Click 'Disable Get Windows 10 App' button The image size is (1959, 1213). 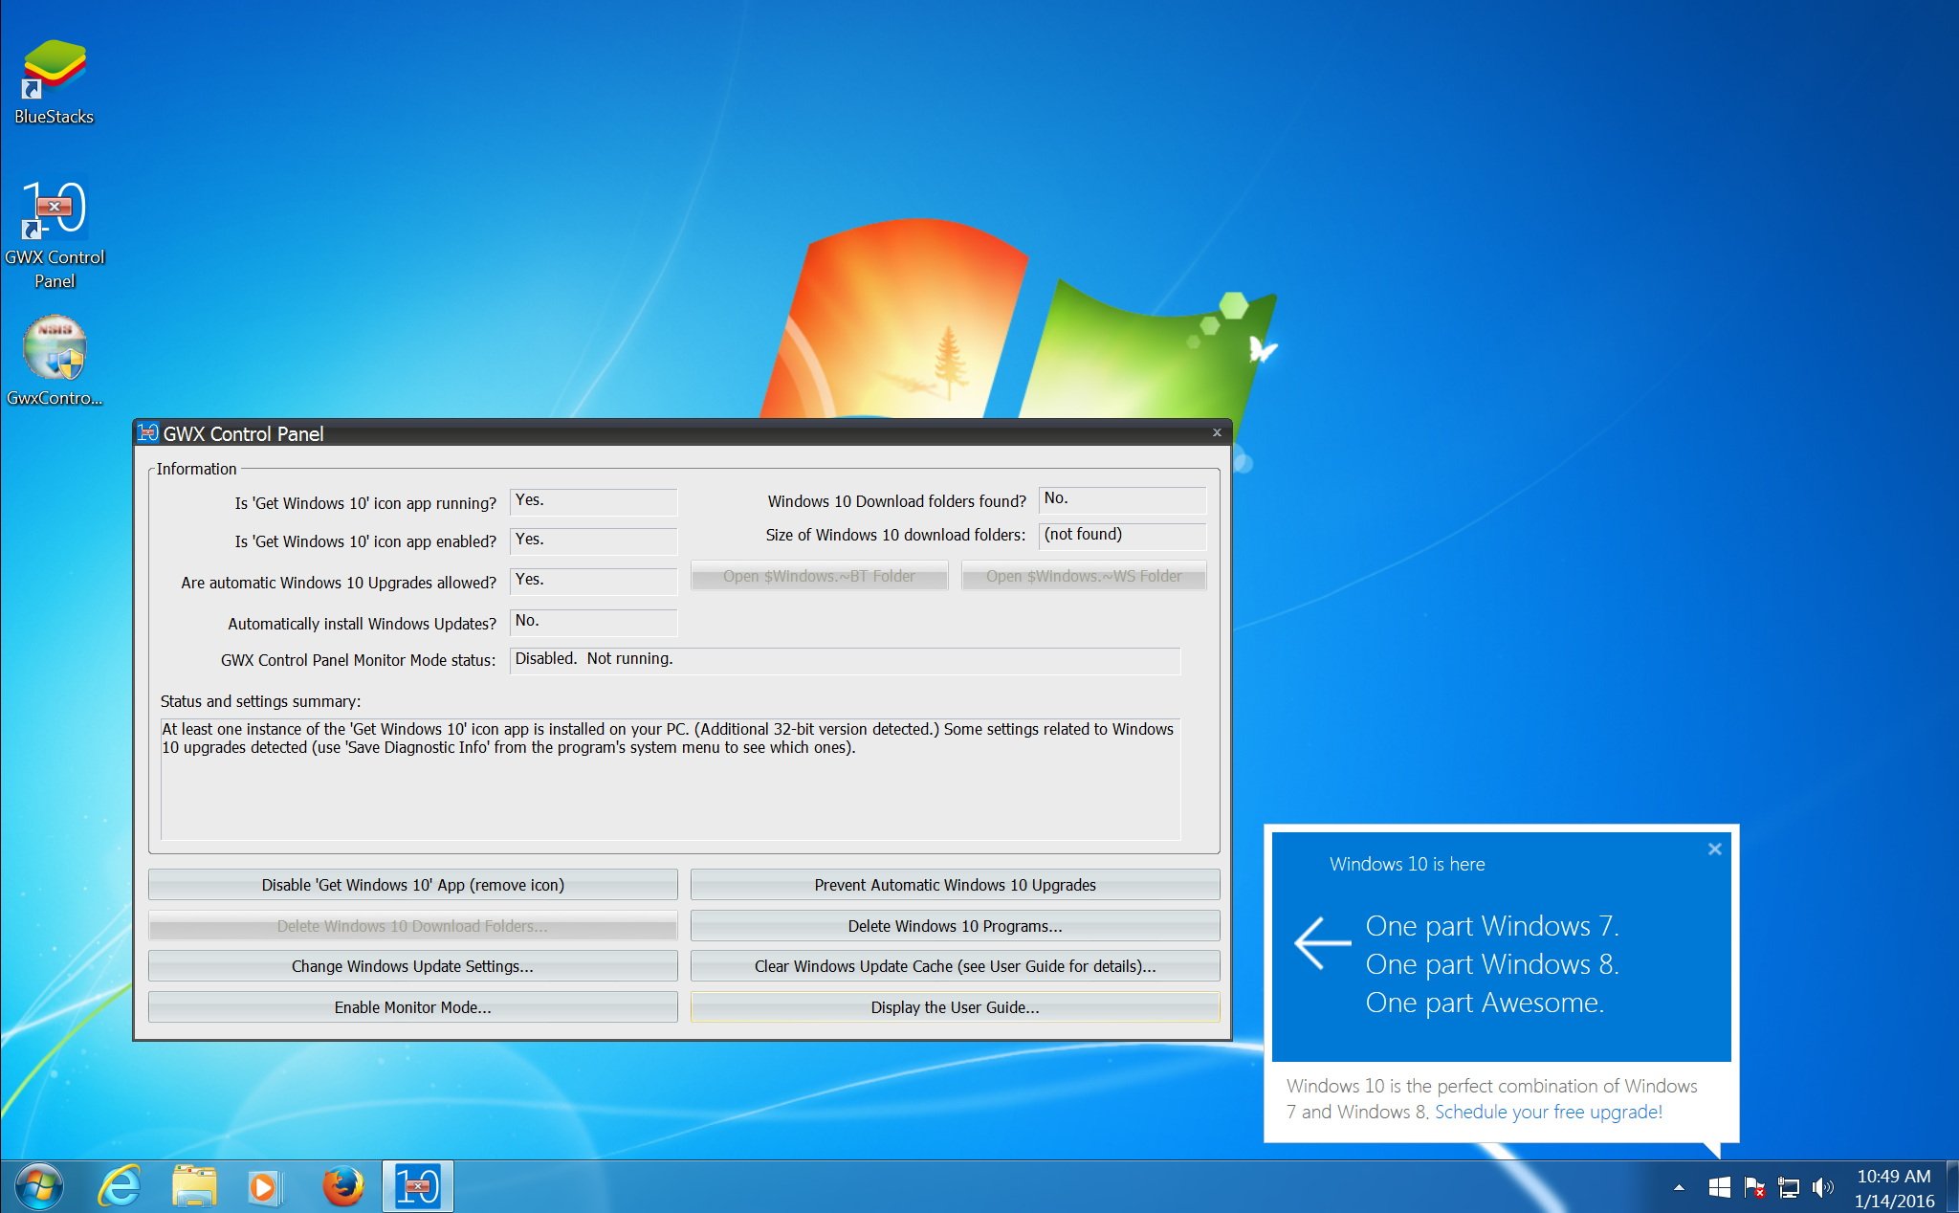click(410, 883)
